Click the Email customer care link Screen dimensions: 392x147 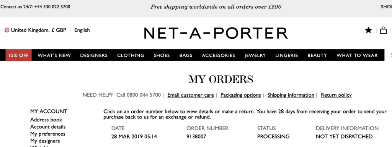[x=191, y=95]
